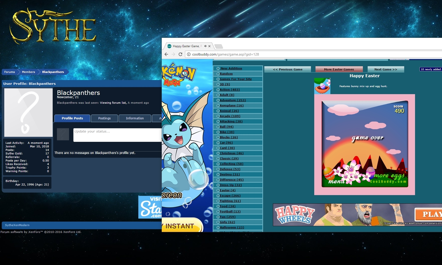
Task: Open the Ball (94) category
Action: [227, 127]
